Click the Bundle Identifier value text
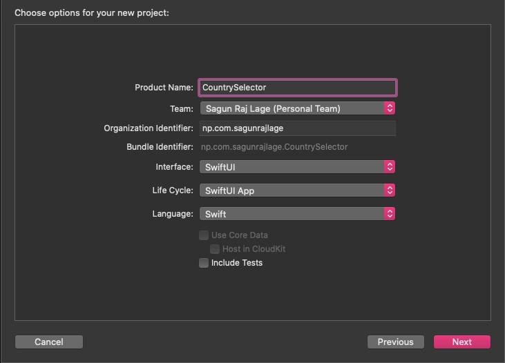The image size is (505, 363). click(x=274, y=147)
